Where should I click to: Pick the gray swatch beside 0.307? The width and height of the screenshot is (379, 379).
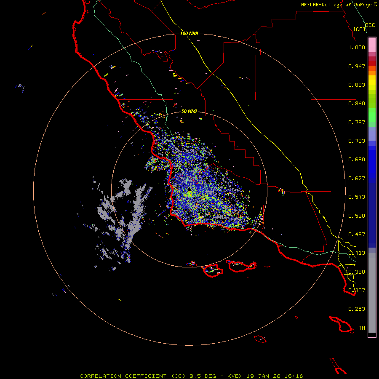(372, 293)
